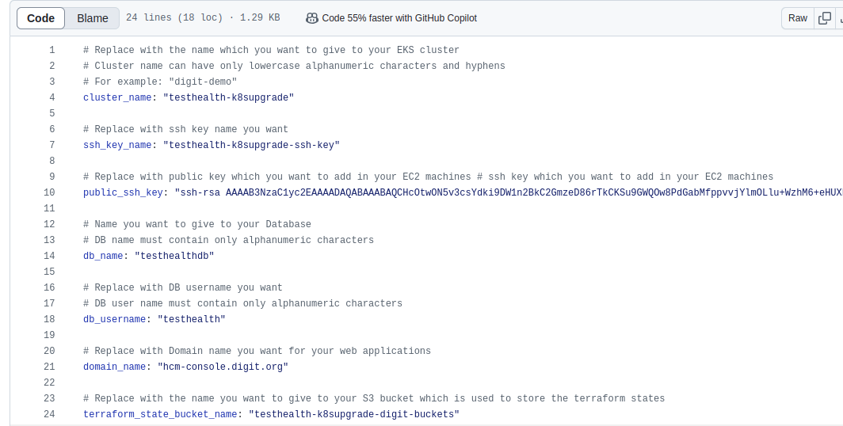Click the public_ssh_key key text
Screen dimensions: 843x426
(x=123, y=192)
